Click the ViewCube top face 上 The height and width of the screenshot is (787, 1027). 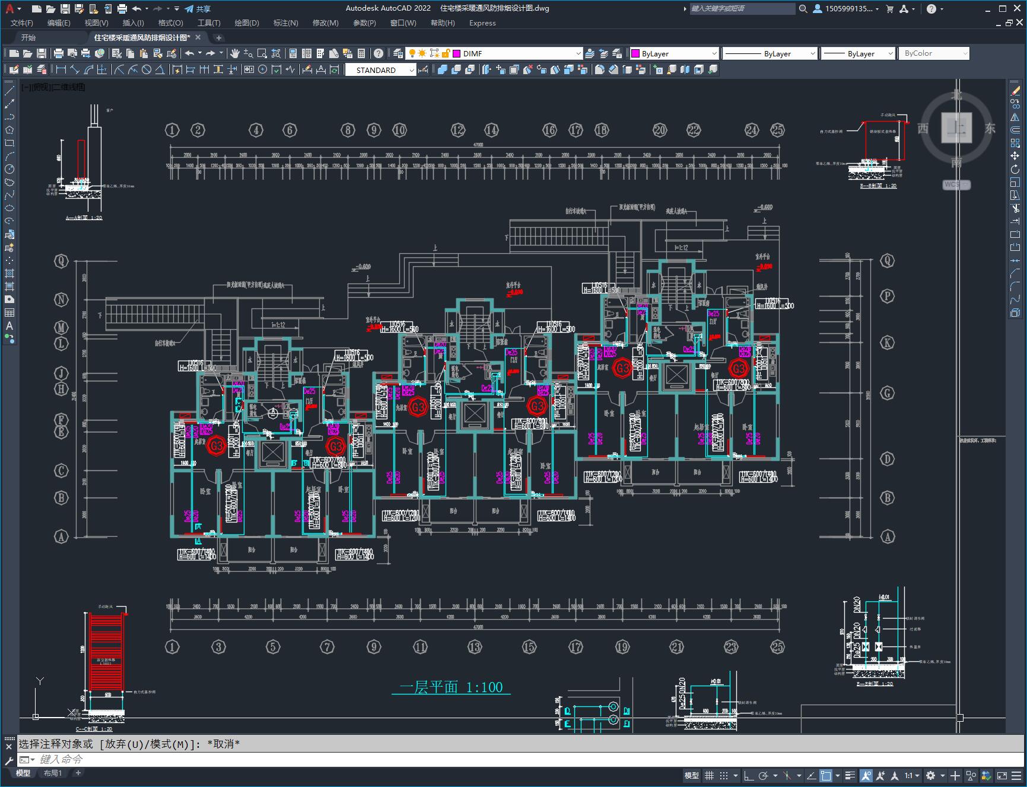click(x=956, y=128)
